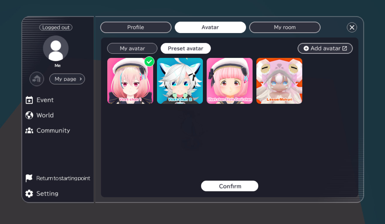
Task: Click the profile silhouette picture
Action: tap(56, 48)
